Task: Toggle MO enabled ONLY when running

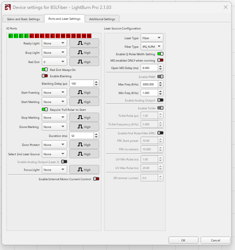Action: [160, 60]
